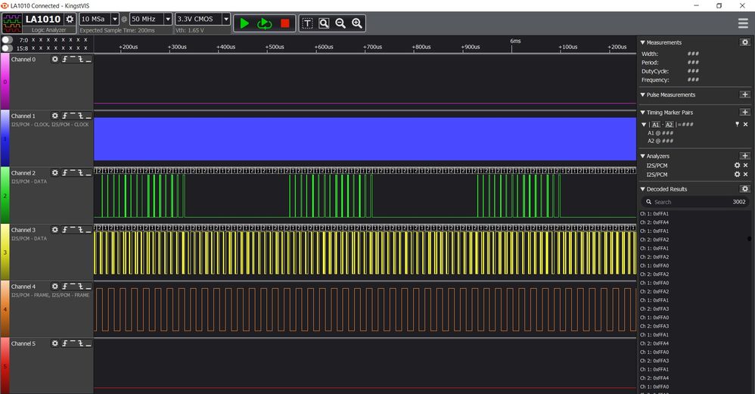Collapse the Pulse Measurements section
755x394 pixels.
(643, 95)
